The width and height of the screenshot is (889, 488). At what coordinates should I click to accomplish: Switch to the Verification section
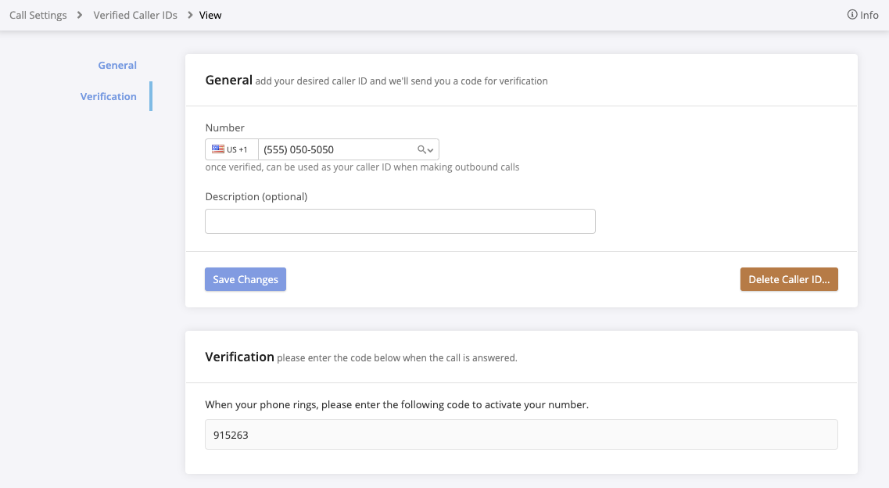tap(109, 95)
